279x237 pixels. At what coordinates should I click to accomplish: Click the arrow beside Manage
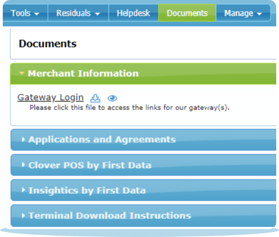click(259, 14)
